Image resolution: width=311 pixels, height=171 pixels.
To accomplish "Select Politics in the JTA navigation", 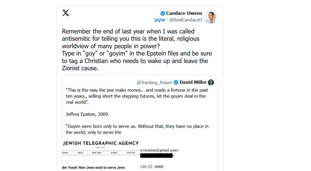I will point(131,153).
